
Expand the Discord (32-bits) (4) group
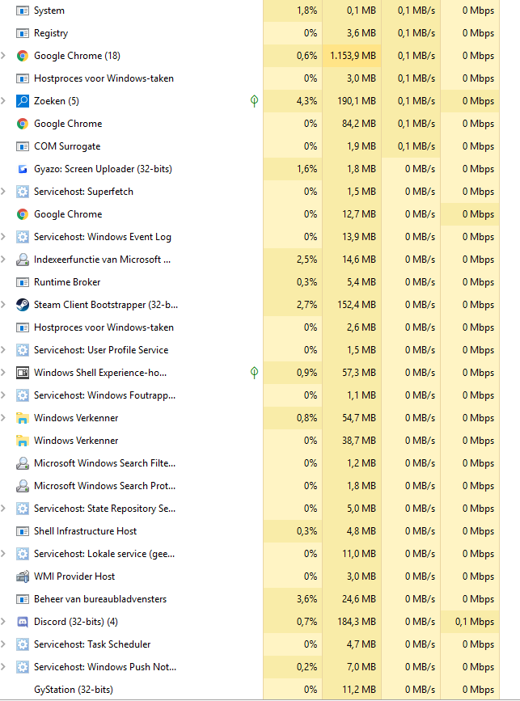[4, 622]
